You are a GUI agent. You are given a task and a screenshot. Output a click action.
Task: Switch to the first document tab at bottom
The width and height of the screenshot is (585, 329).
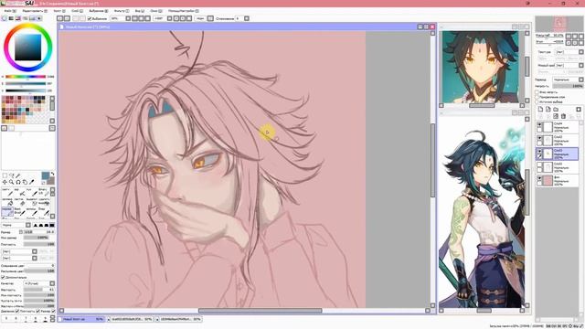81,319
